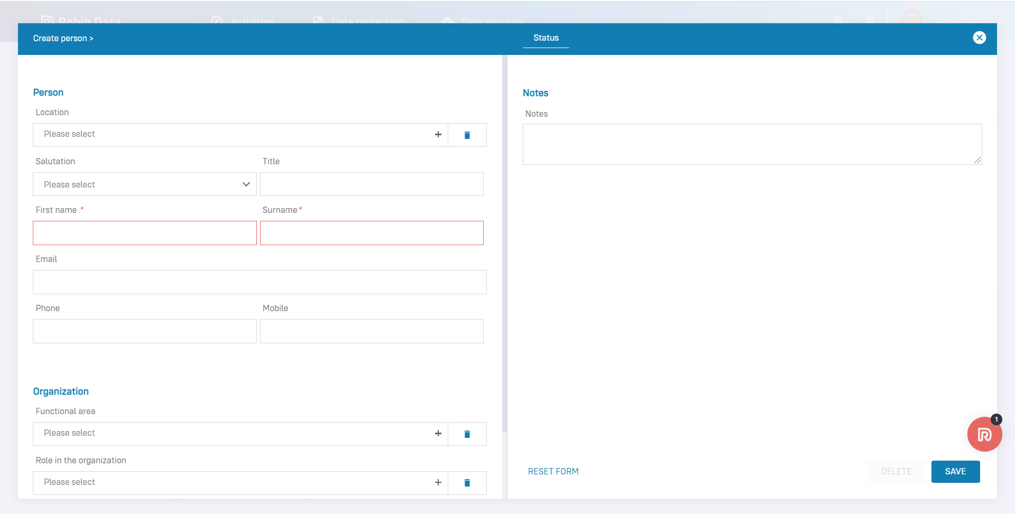Screen dimensions: 1015x514
Task: Click the plus icon in Functional area field
Action: (x=438, y=434)
